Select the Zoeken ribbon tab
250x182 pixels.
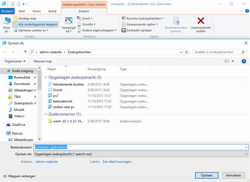tap(84, 11)
